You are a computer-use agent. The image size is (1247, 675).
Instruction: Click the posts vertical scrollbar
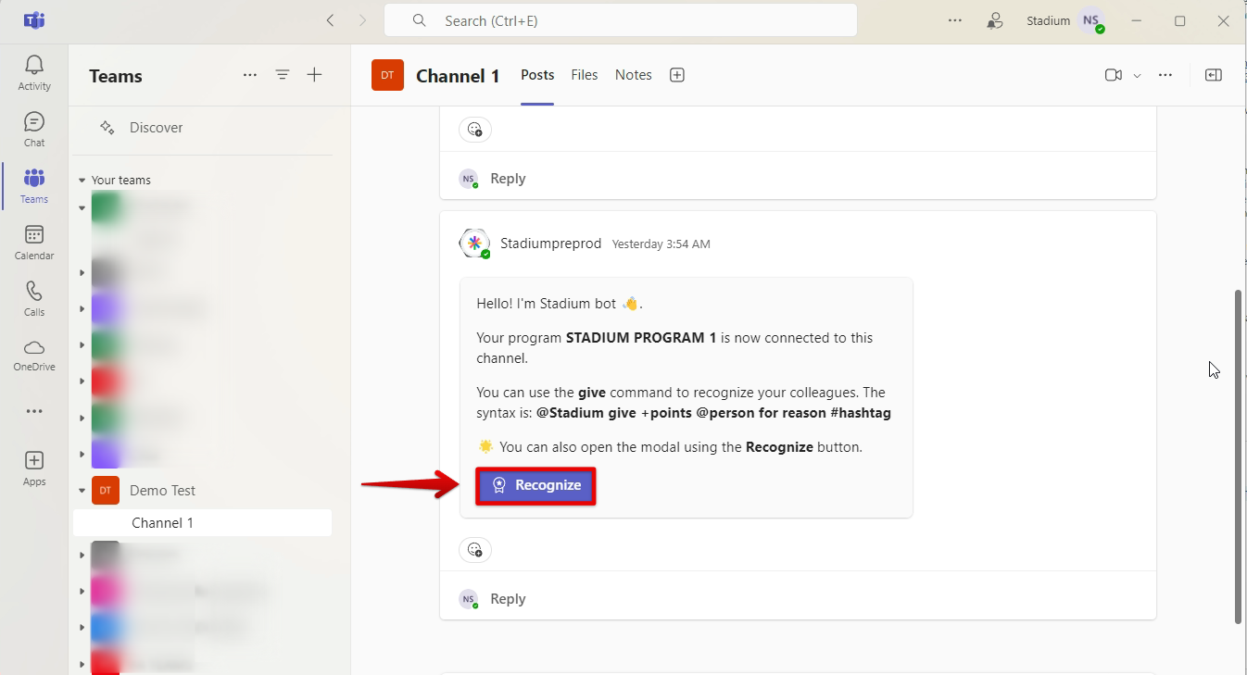(1238, 456)
